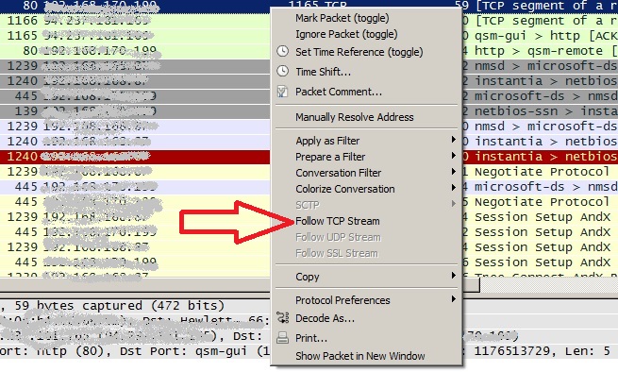
Task: Click the Print printer icon
Action: click(282, 338)
